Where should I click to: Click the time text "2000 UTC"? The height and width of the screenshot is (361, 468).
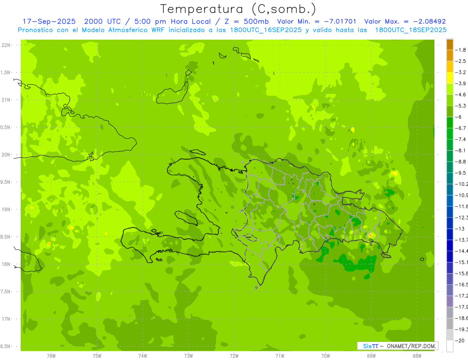pos(102,21)
